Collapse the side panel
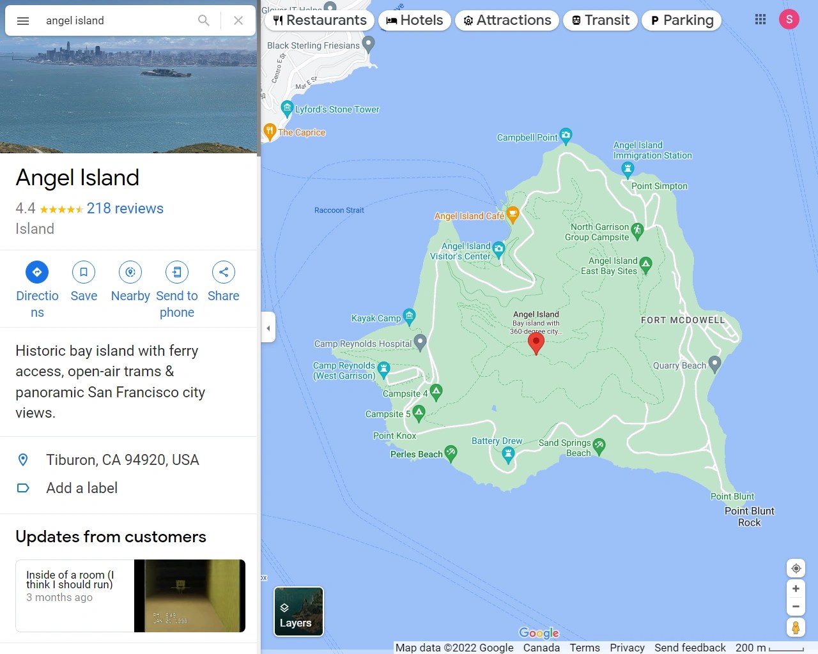The image size is (818, 654). 268,328
